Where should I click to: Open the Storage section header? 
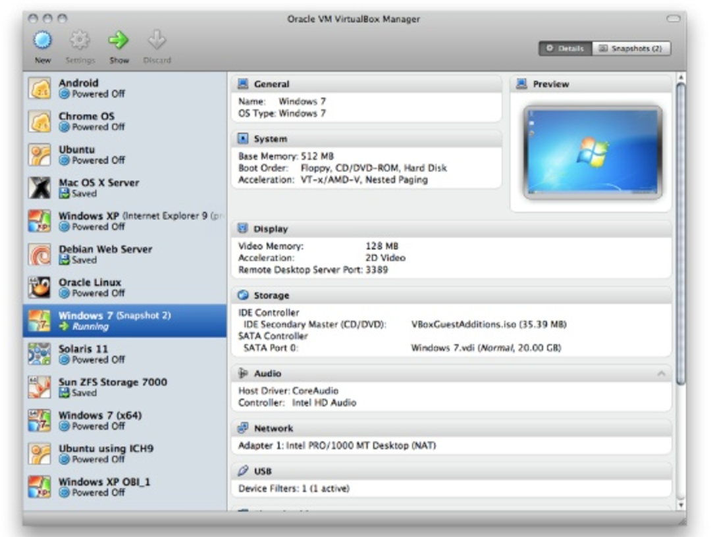[452, 295]
